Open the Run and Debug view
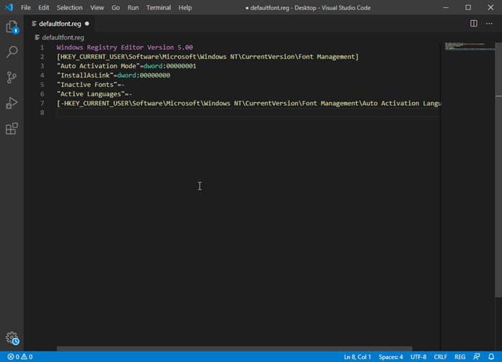Image resolution: width=502 pixels, height=362 pixels. point(11,103)
